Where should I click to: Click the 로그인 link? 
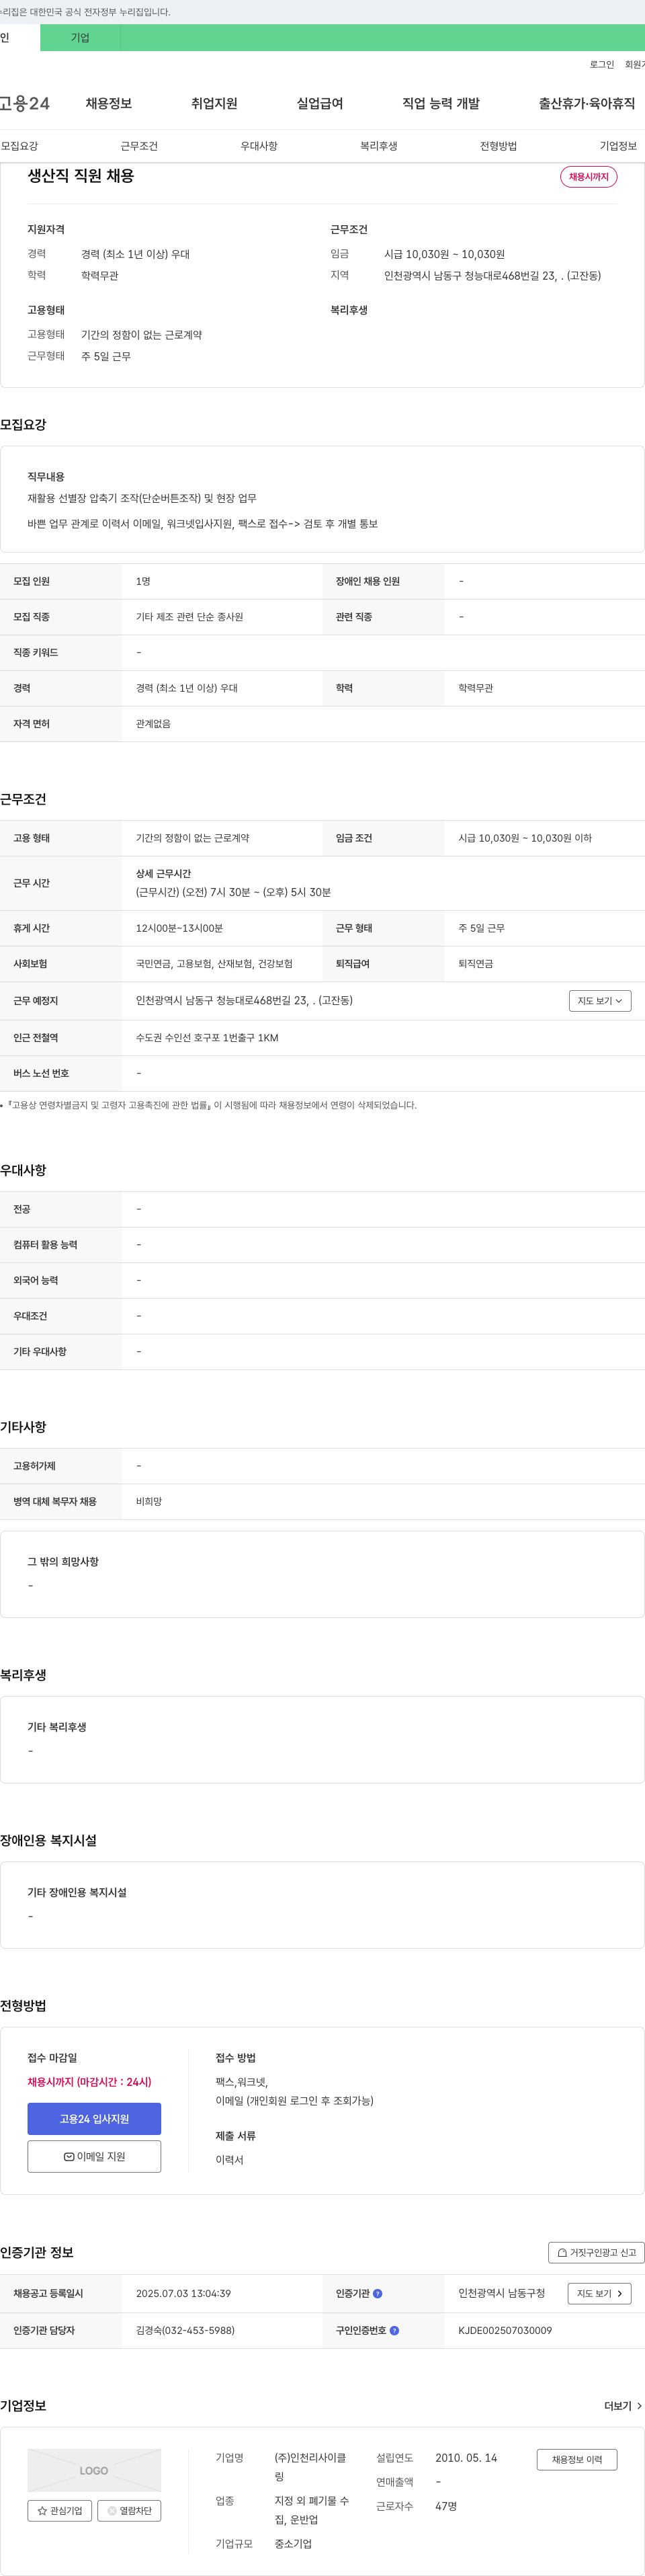pos(602,65)
